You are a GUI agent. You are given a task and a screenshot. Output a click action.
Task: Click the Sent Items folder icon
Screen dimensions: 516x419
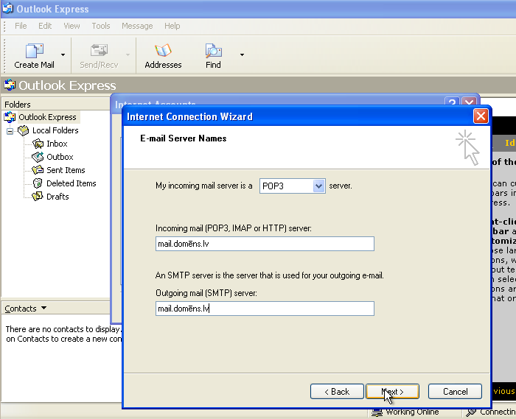[x=38, y=170]
